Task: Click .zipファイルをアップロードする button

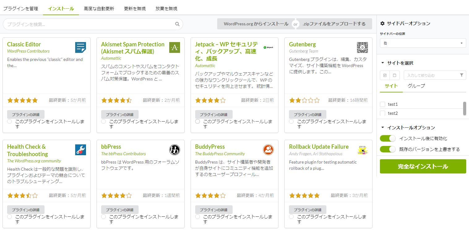Action: click(334, 24)
